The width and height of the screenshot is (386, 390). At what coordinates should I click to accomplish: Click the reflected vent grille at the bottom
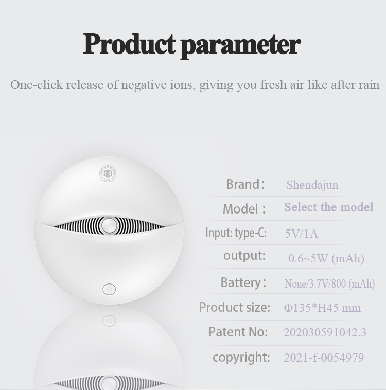click(x=109, y=382)
